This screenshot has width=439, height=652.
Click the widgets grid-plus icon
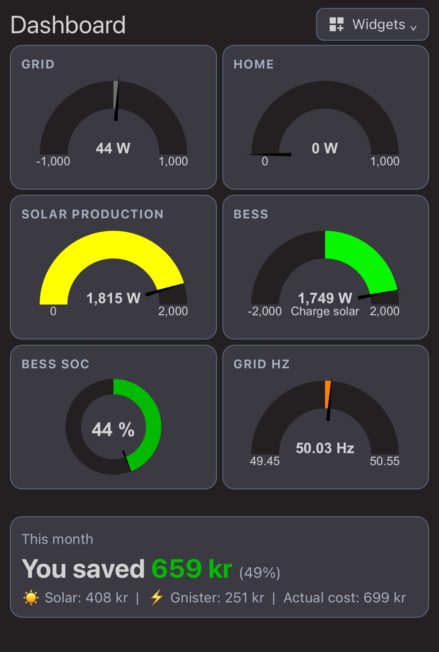pos(336,25)
